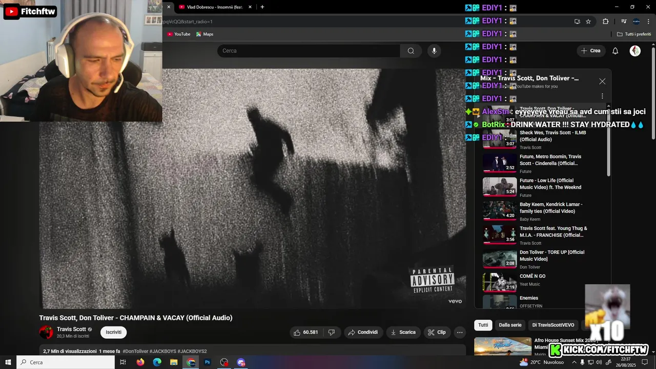The width and height of the screenshot is (656, 369).
Task: Click install app icon in address bar
Action: (577, 22)
